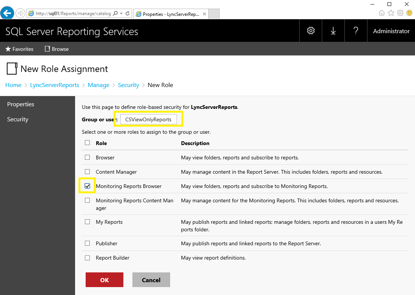Click the My Reports role label

click(x=109, y=222)
